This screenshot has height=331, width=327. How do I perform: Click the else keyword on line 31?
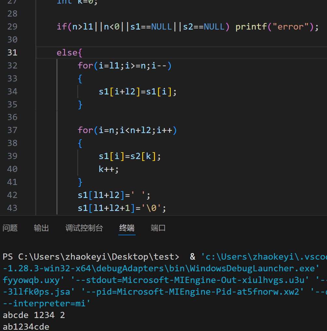pyautogui.click(x=67, y=53)
